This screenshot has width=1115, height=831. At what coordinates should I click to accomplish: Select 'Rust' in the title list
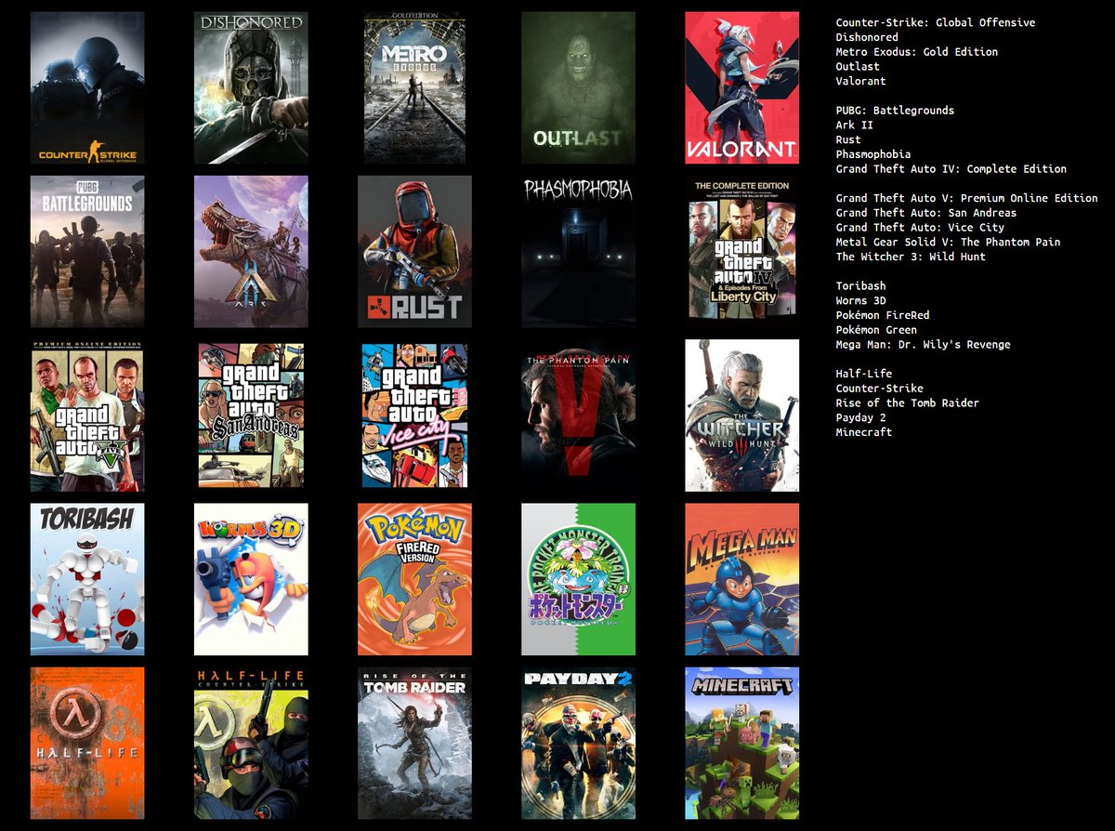pos(848,139)
